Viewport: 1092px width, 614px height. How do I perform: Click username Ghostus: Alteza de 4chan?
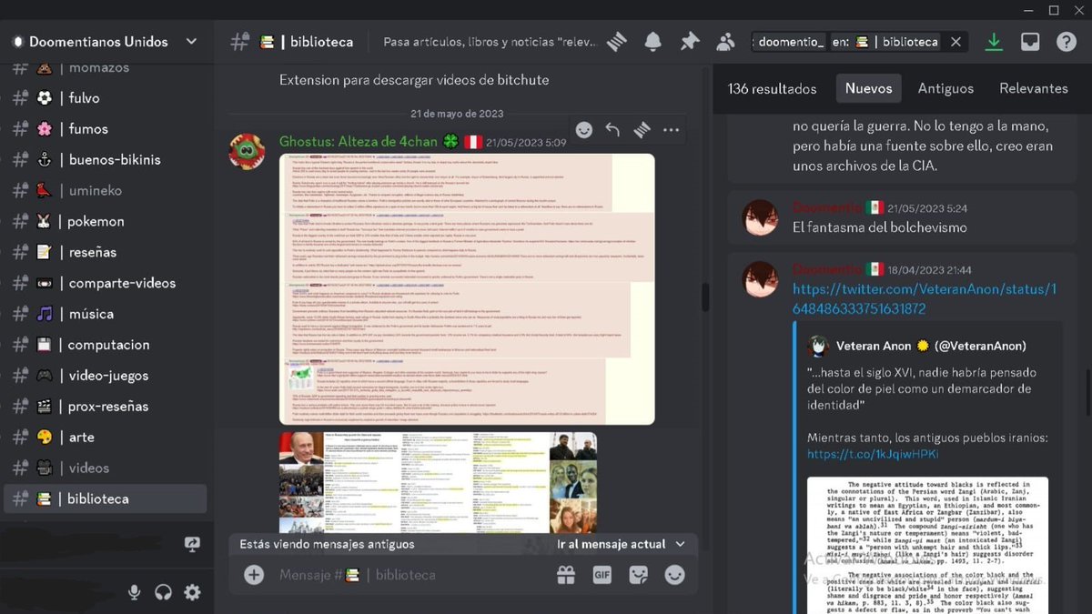coord(360,142)
